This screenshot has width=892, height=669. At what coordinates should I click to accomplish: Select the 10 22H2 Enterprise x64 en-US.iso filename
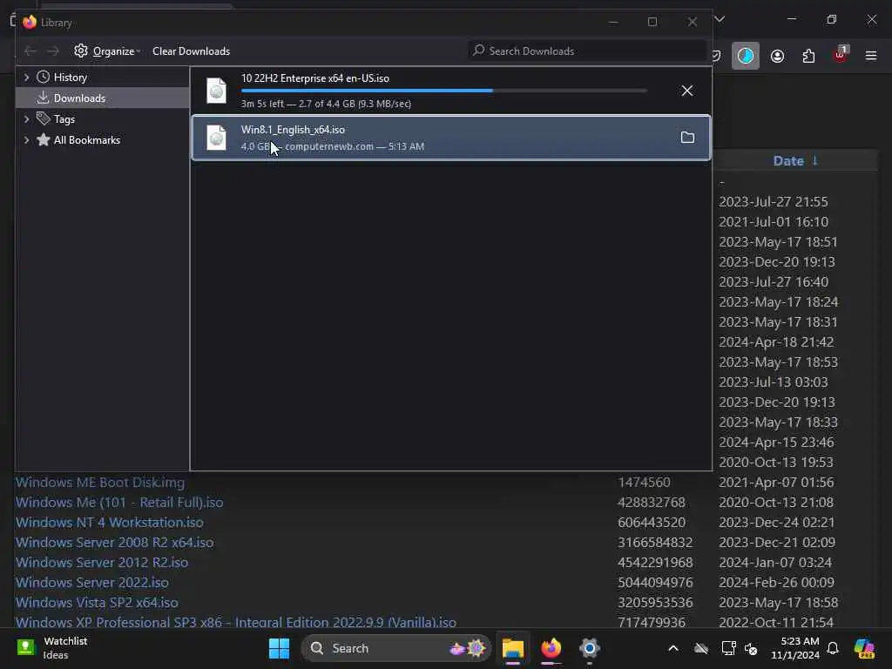[x=315, y=78]
